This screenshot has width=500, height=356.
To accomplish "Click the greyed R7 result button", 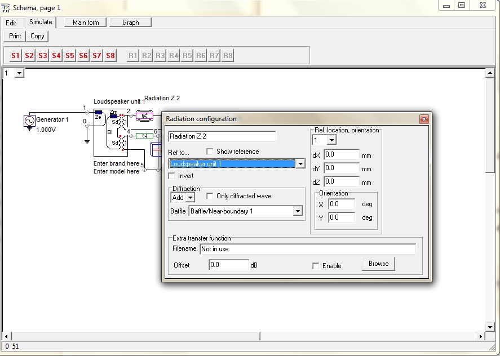I will pos(214,55).
